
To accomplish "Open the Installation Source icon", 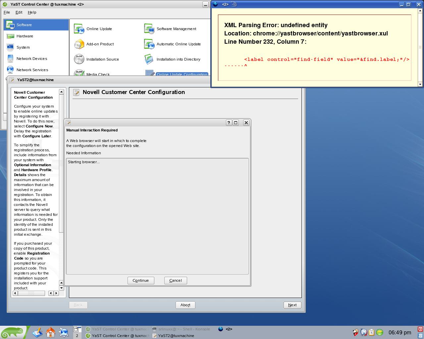I will pyautogui.click(x=79, y=59).
